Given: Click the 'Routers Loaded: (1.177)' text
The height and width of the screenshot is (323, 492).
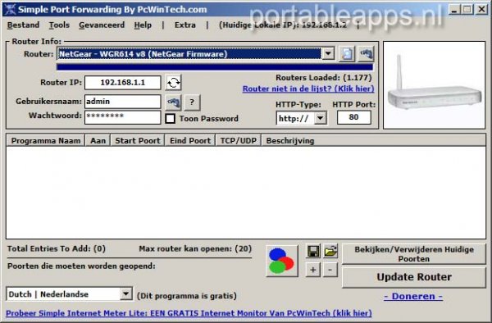Looking at the screenshot, I should coord(324,77).
